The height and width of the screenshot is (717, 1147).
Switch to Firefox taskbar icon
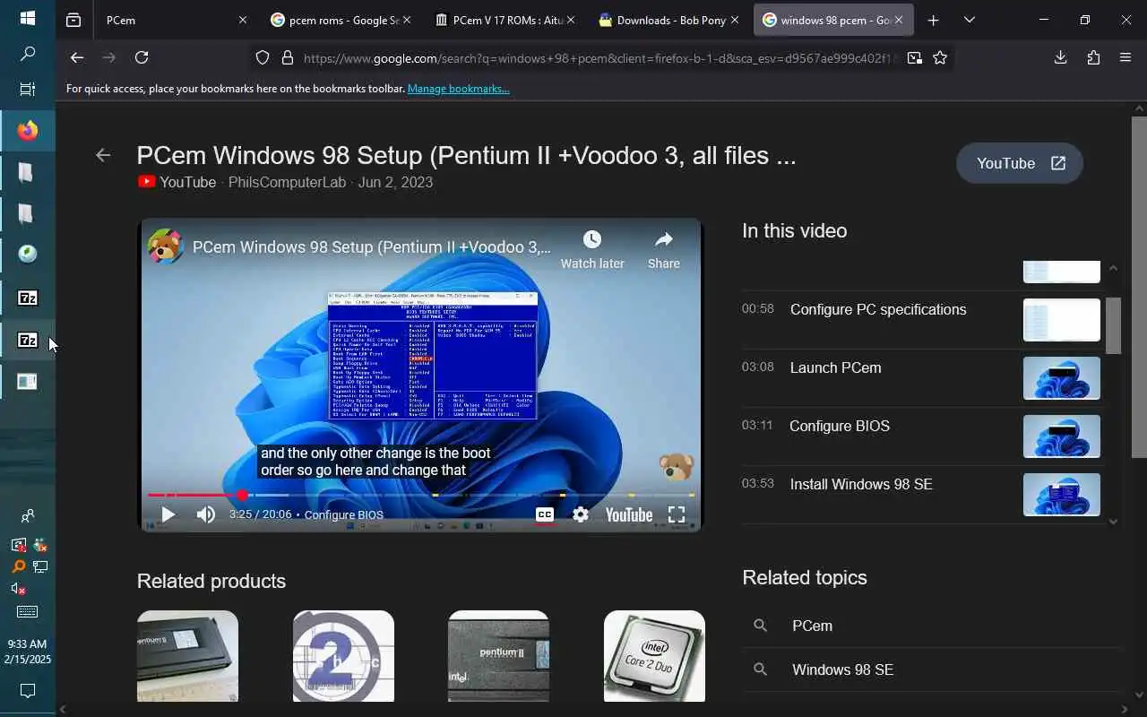coord(28,131)
